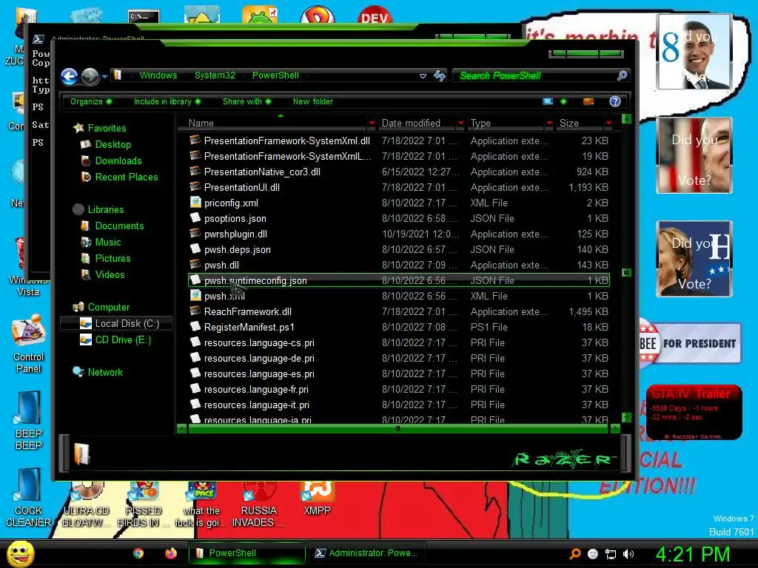Click the taskbar clock showing 4:21 PM

click(692, 554)
